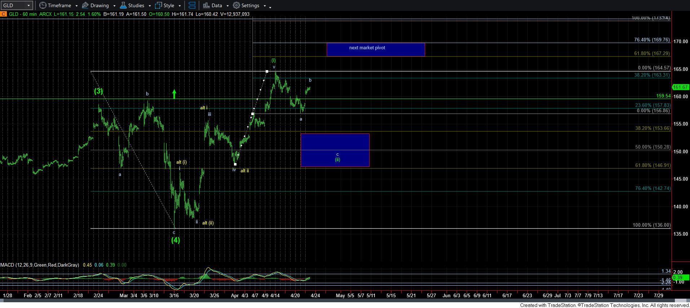Click the orange C badge in status line

point(3,14)
